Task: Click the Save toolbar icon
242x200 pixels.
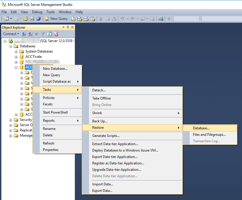Action: click(32, 19)
